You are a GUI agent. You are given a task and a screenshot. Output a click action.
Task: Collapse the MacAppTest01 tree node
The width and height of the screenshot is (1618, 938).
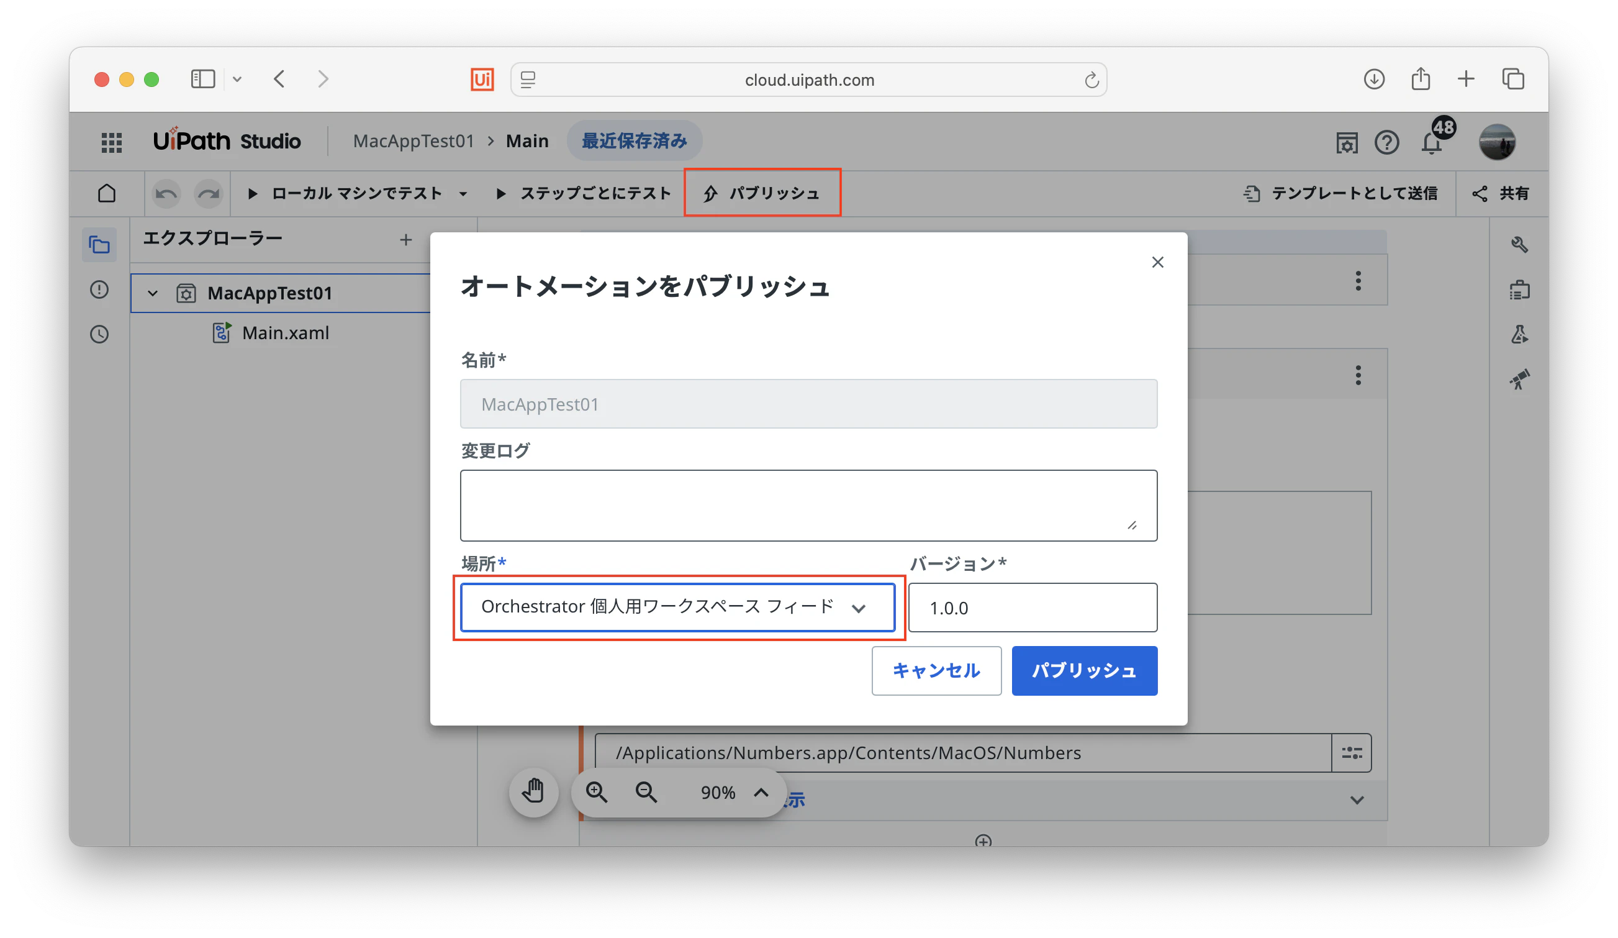pos(153,294)
